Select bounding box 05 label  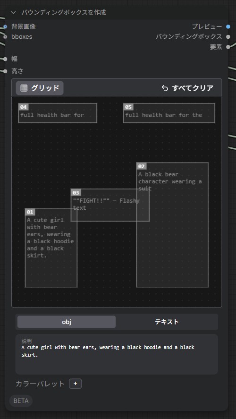[128, 107]
